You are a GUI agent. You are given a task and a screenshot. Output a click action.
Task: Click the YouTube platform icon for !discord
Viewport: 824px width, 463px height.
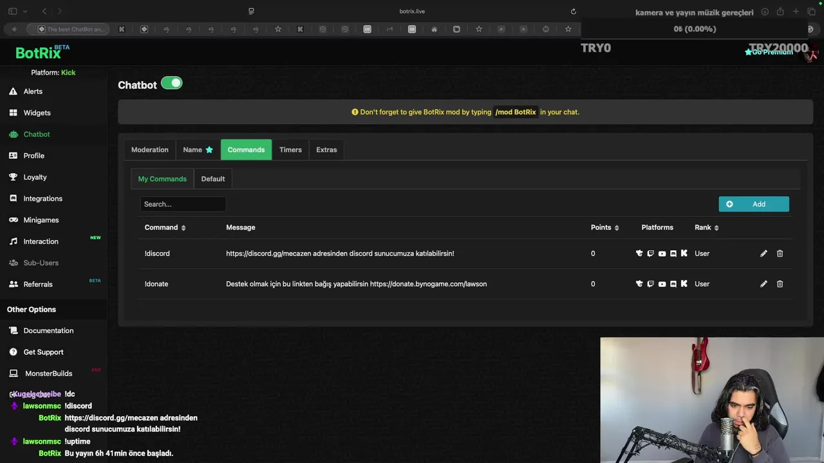point(662,253)
